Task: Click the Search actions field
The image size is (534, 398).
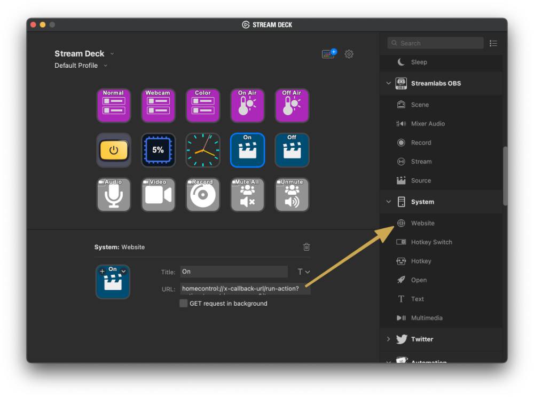Action: (435, 43)
